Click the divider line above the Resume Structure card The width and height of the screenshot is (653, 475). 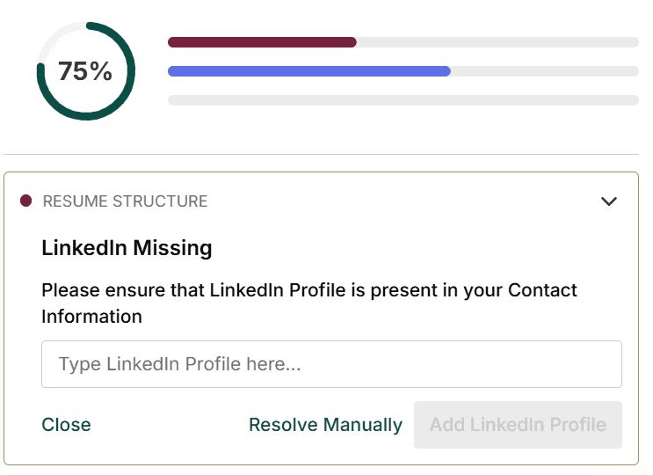(325, 154)
